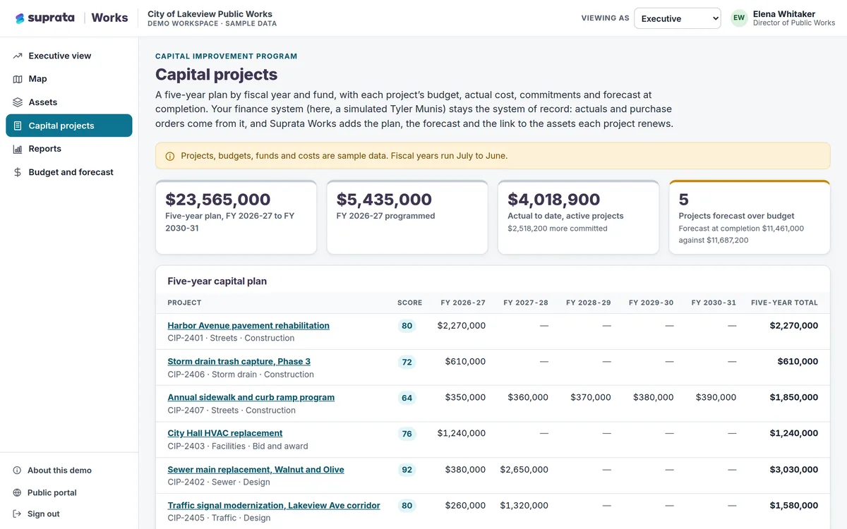Visit the Public portal link
This screenshot has height=529, width=847.
point(69,493)
